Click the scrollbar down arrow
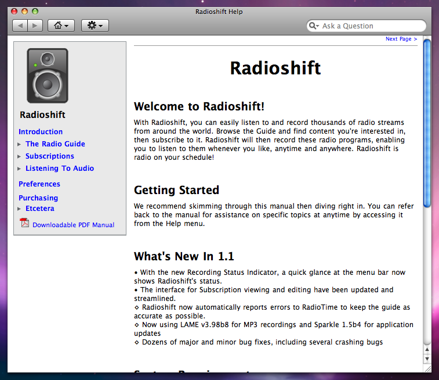Viewport: 439px width, 380px height. (427, 359)
